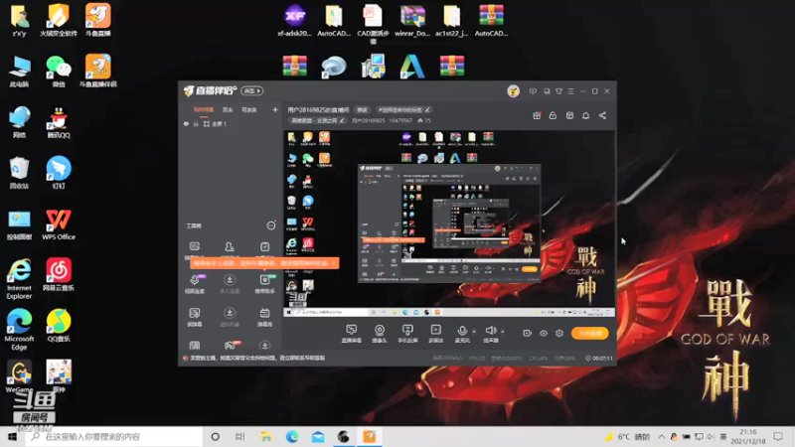Viewport: 795px width, 447px height.
Task: Switch to the second scene tab
Action: pos(228,109)
